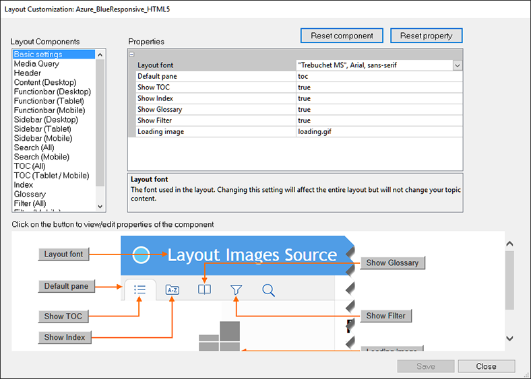
Task: Close the Layout Customization dialog
Action: (486, 366)
